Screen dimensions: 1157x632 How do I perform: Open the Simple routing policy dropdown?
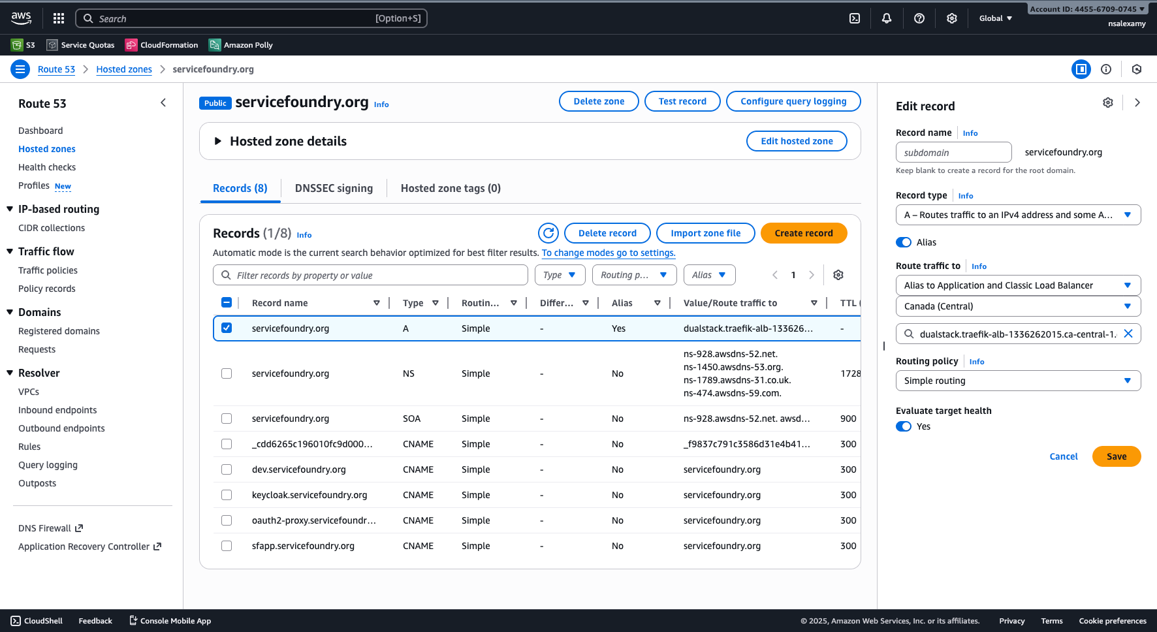tap(1018, 381)
